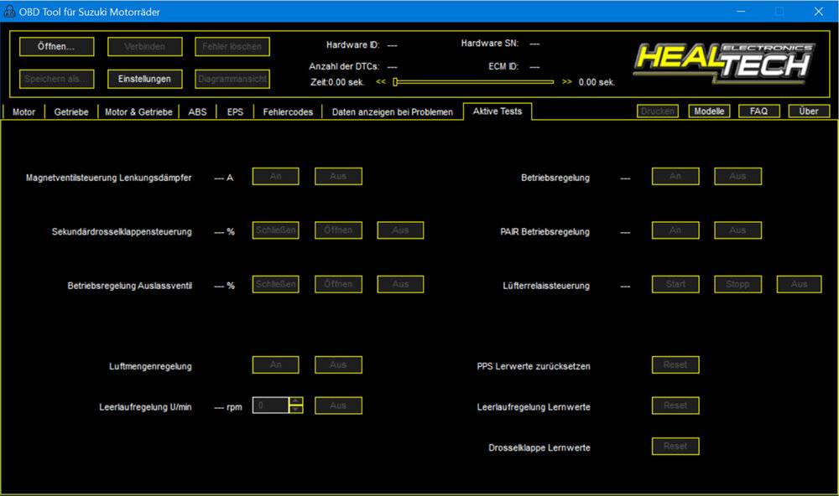
Task: Click the Modelle button
Action: pos(709,110)
